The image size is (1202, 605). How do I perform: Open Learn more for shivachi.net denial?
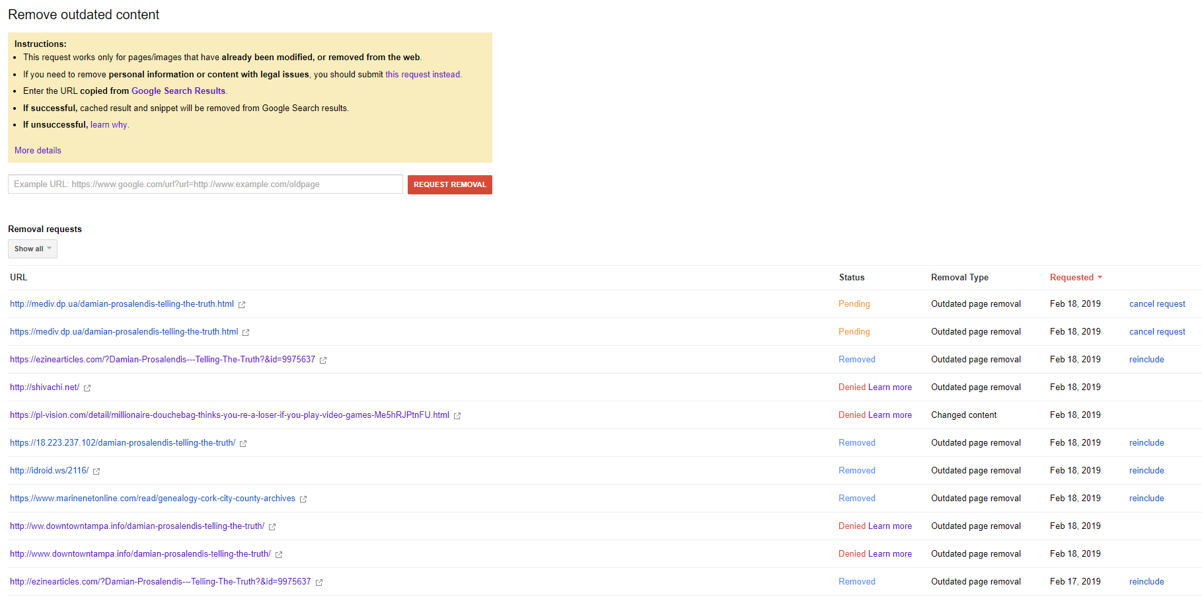889,387
